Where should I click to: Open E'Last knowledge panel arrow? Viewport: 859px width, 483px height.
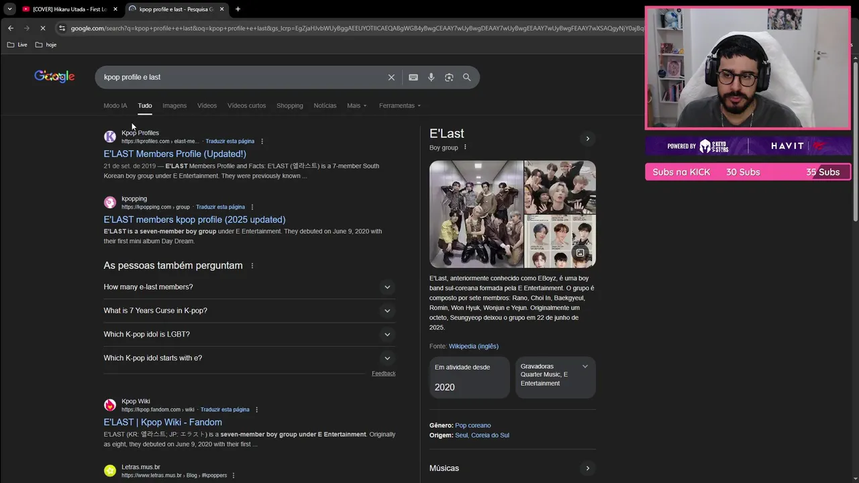point(587,139)
